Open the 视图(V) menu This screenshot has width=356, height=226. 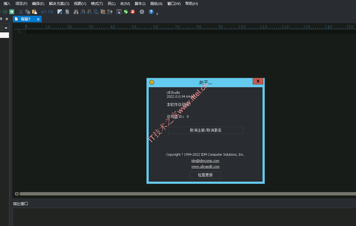coord(80,4)
